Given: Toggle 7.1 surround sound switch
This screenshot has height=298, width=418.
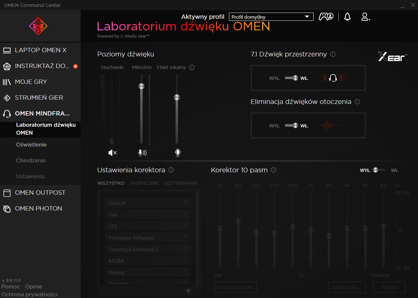Looking at the screenshot, I should pos(291,78).
